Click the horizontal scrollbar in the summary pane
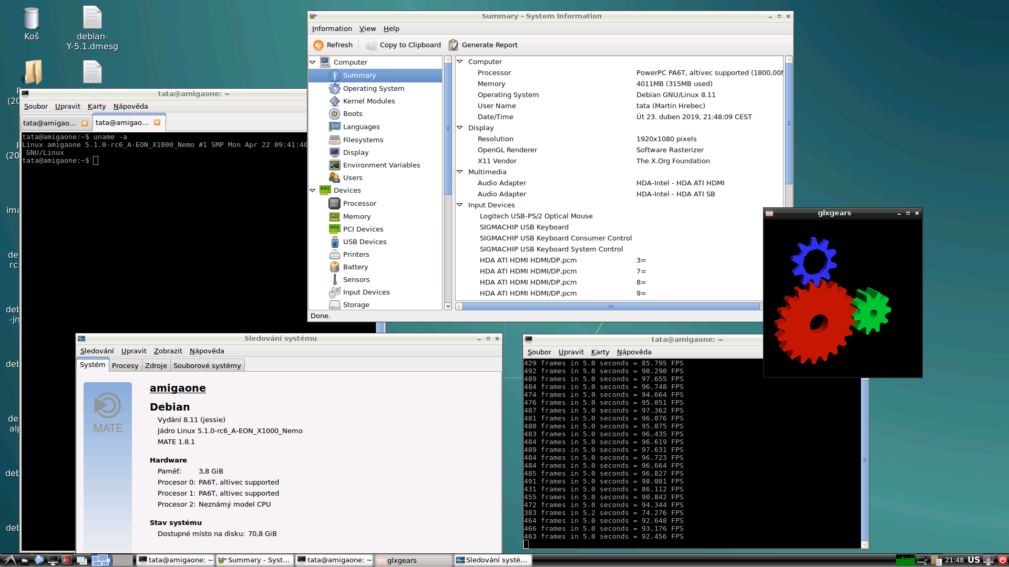The height and width of the screenshot is (567, 1009). pos(610,307)
